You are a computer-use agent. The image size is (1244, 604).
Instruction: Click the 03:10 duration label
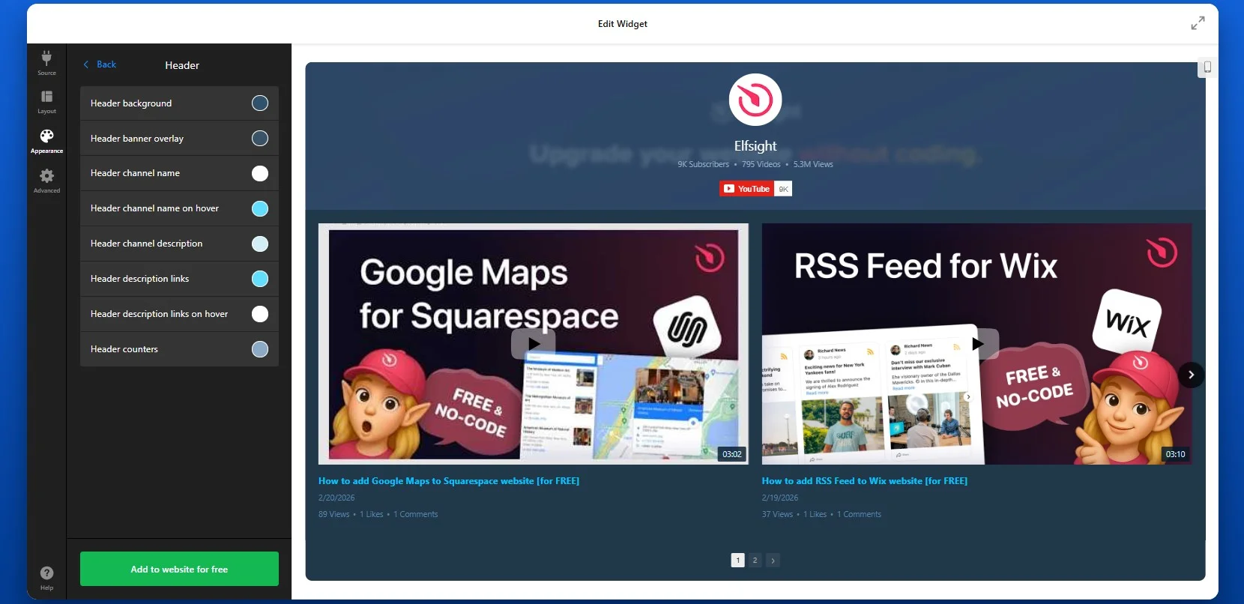tap(1175, 454)
